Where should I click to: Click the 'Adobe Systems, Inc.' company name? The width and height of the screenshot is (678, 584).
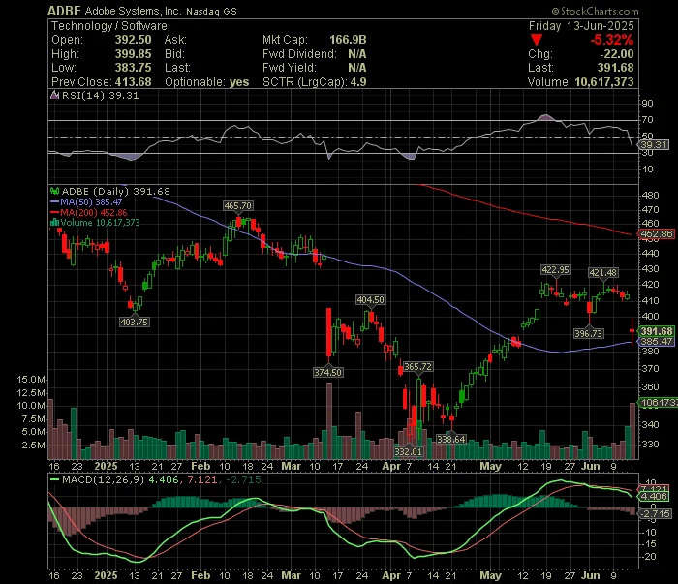tap(133, 11)
